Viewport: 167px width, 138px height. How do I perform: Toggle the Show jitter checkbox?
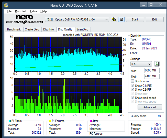[132, 93]
